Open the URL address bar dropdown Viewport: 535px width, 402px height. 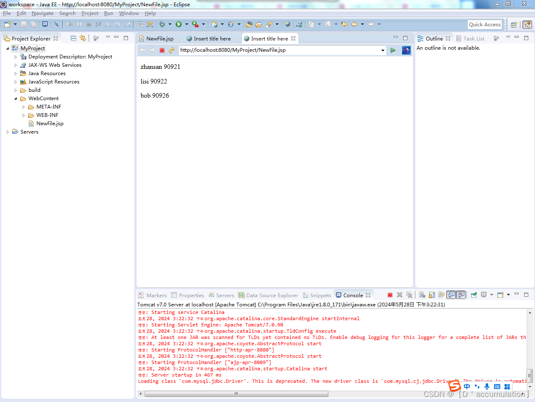383,50
